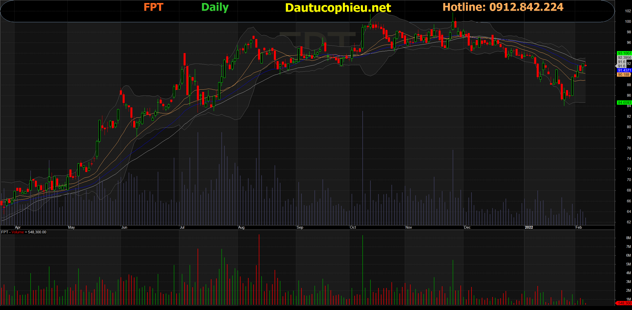
Task: Click the 1M volume axis label
Action: click(x=628, y=299)
